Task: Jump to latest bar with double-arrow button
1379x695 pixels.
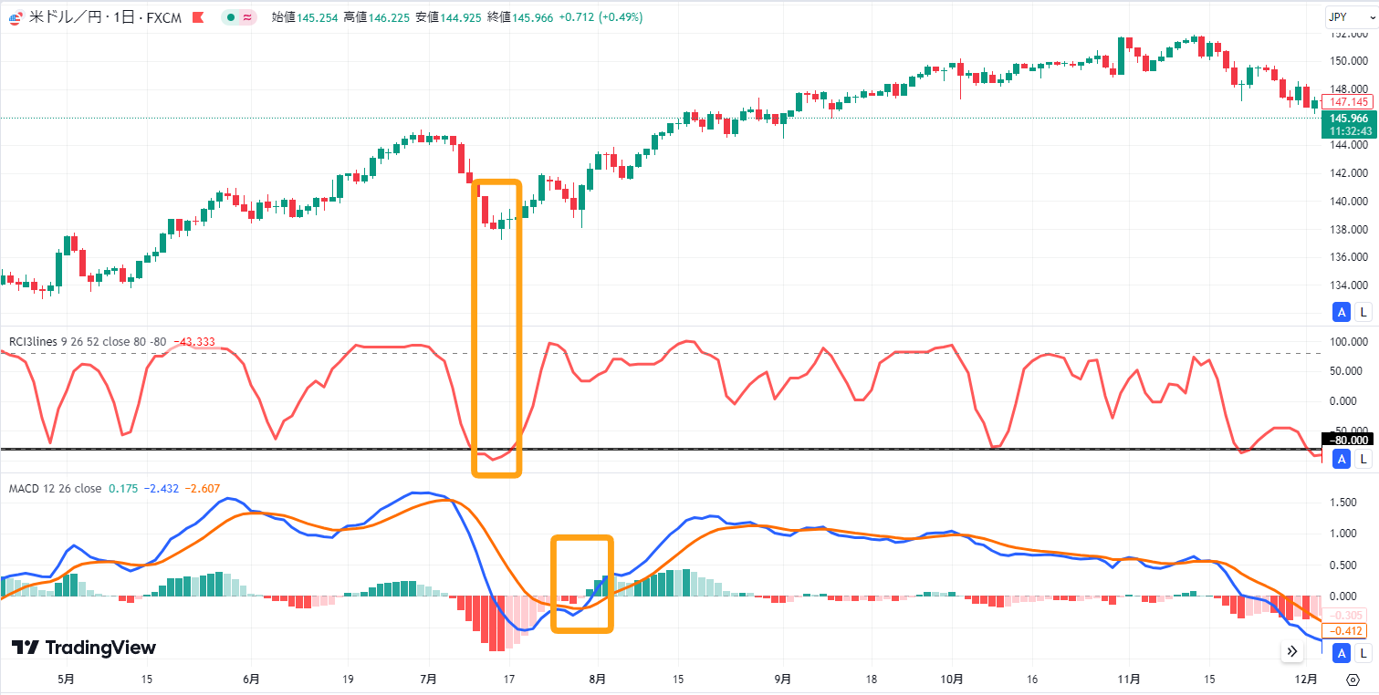Action: click(x=1291, y=651)
